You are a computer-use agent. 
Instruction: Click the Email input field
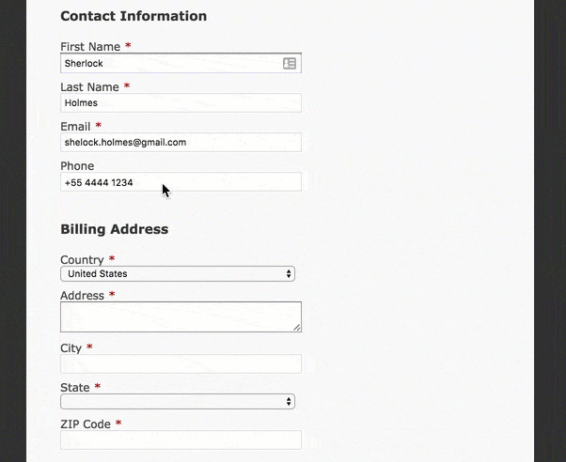click(x=181, y=143)
